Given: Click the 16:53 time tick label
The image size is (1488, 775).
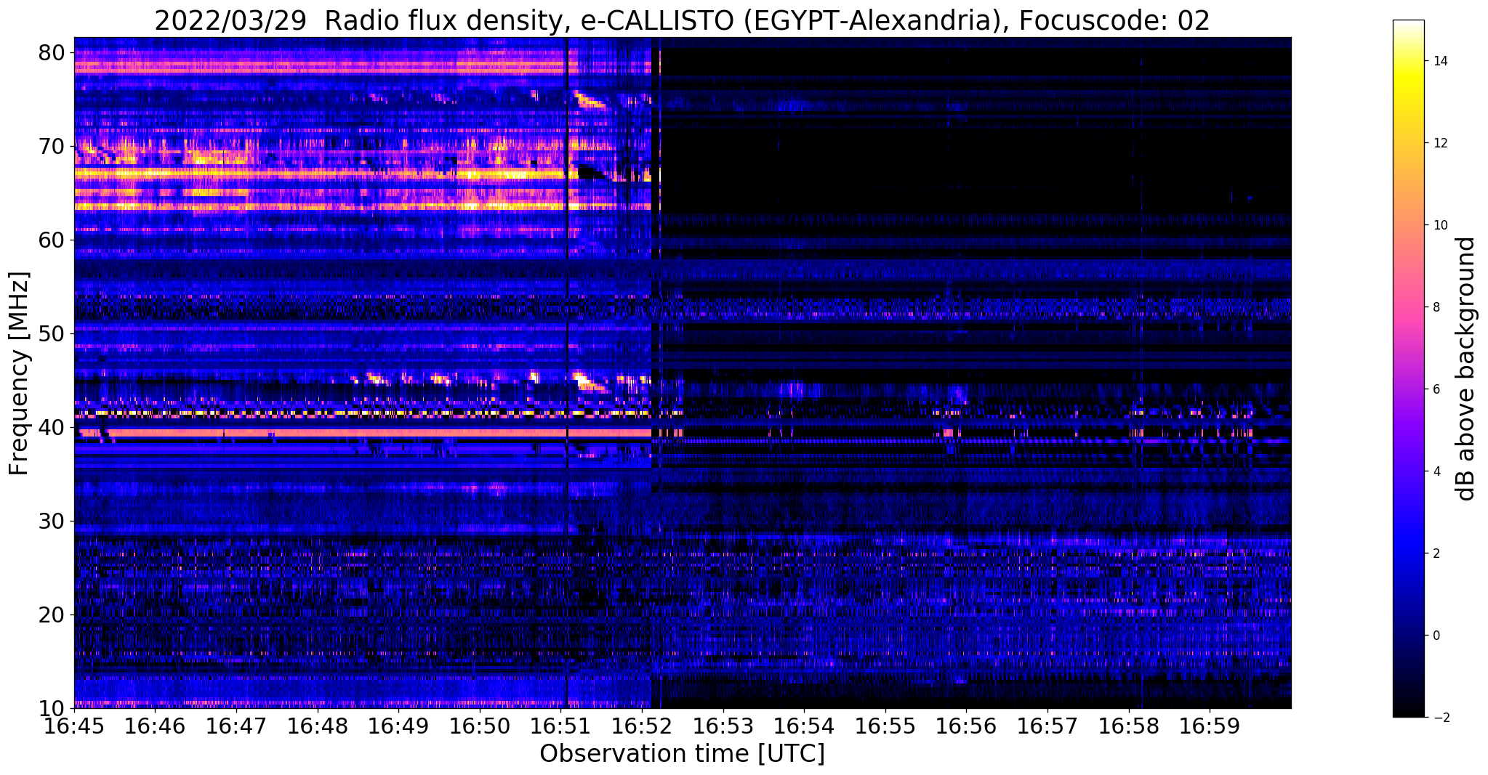Looking at the screenshot, I should tap(723, 726).
